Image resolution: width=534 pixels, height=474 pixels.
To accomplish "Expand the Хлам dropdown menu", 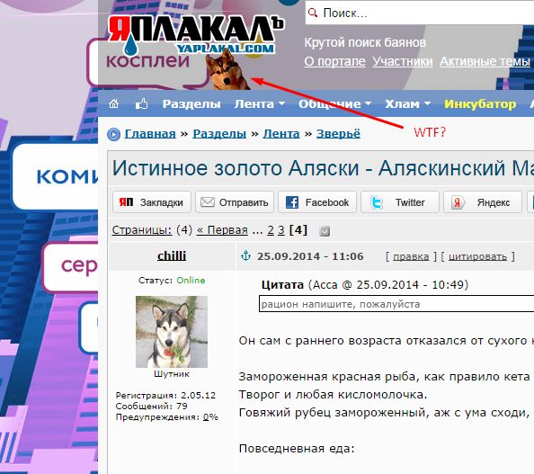I will [407, 104].
